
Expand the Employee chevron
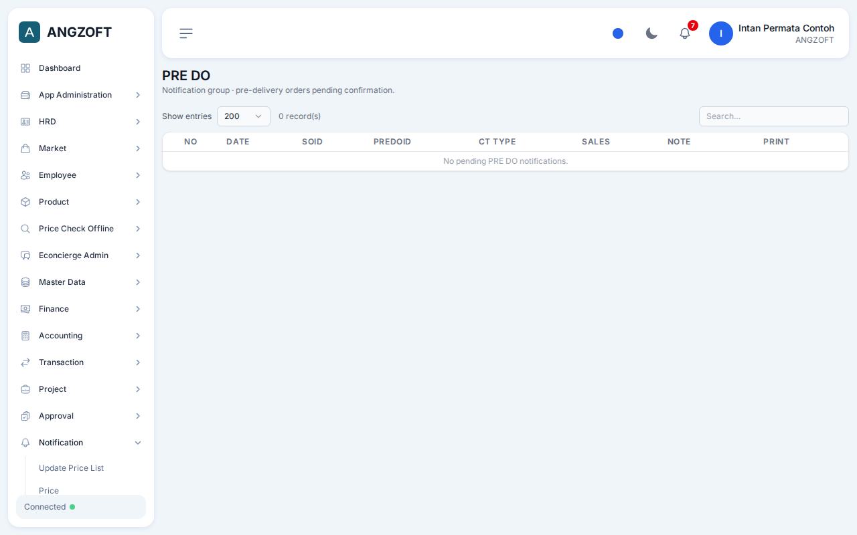pos(138,175)
